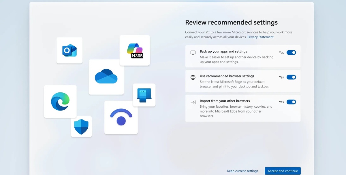Click the Microsoft Defender shield icon
Image resolution: width=346 pixels, height=175 pixels.
81,127
